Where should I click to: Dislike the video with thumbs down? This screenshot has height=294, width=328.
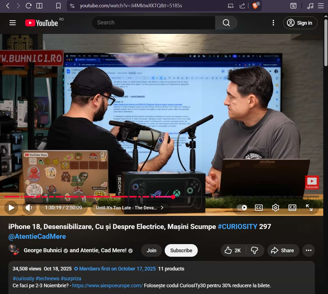coord(254,250)
